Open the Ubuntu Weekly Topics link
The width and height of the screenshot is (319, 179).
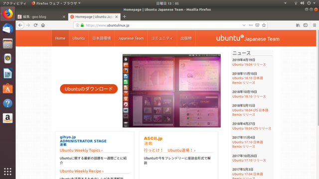(81, 150)
